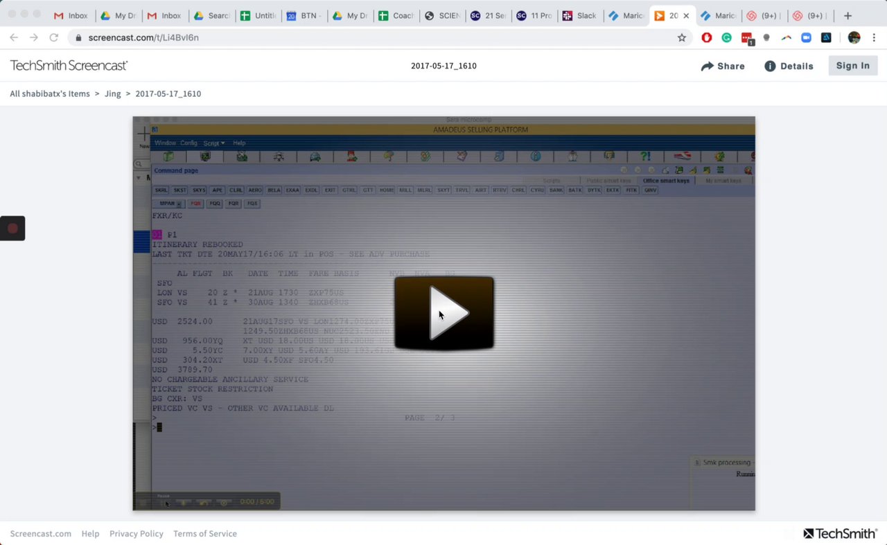The width and height of the screenshot is (887, 545).
Task: Select the Office smart keys tab in the video
Action: click(666, 181)
